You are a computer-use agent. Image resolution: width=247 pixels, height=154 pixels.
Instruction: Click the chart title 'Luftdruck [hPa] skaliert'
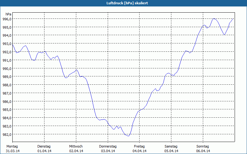point(127,3)
